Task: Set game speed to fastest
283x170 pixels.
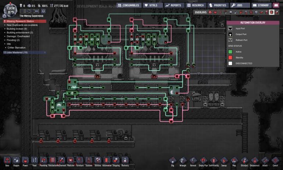Action: pos(37,11)
